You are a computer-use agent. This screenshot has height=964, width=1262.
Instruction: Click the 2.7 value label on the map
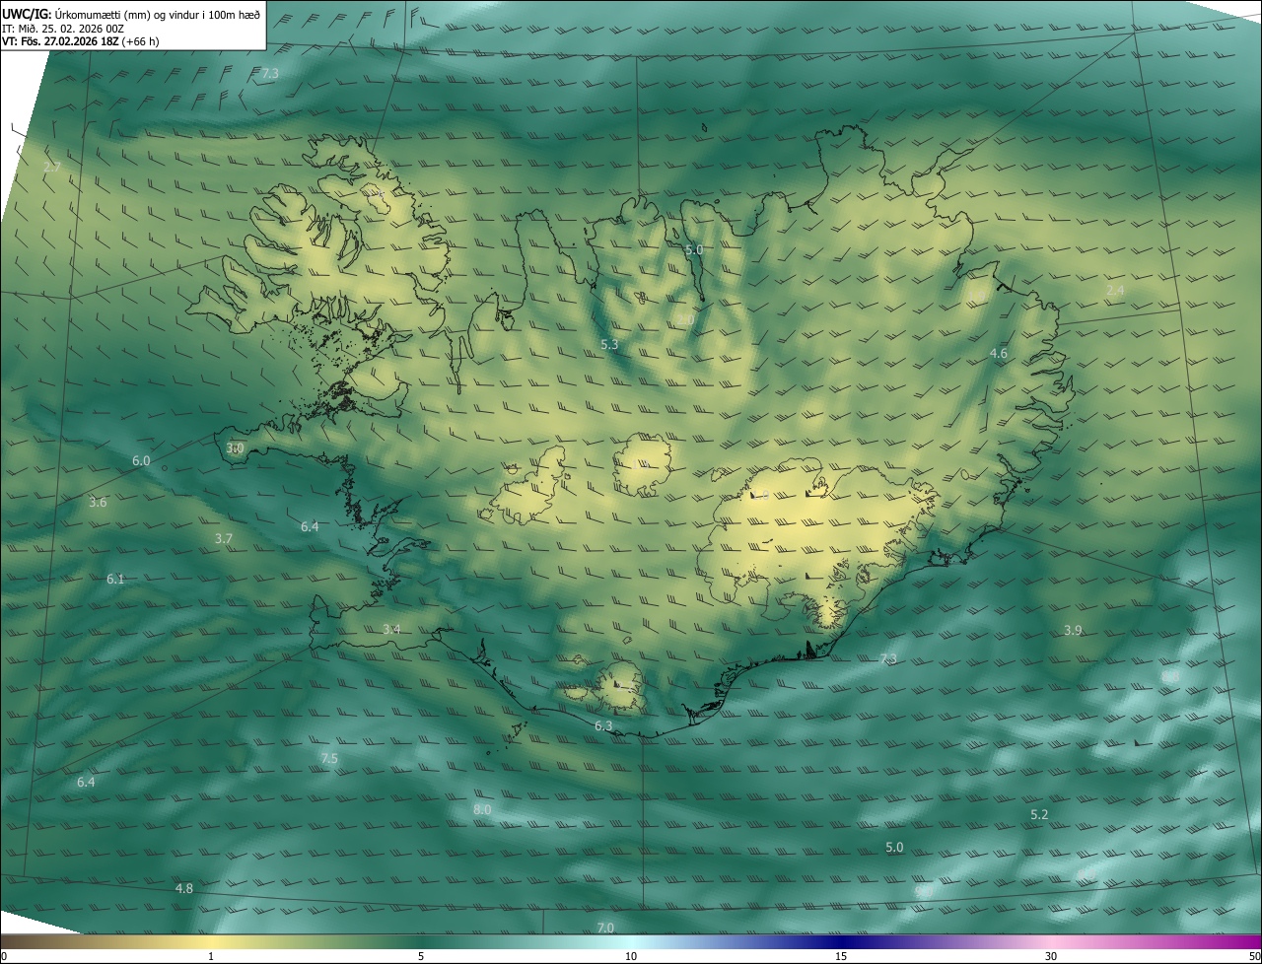click(52, 168)
